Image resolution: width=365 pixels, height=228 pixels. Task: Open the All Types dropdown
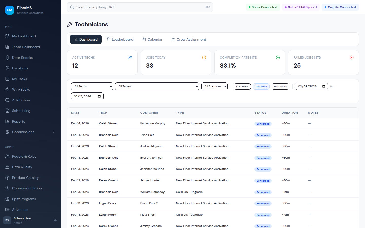coord(157,86)
